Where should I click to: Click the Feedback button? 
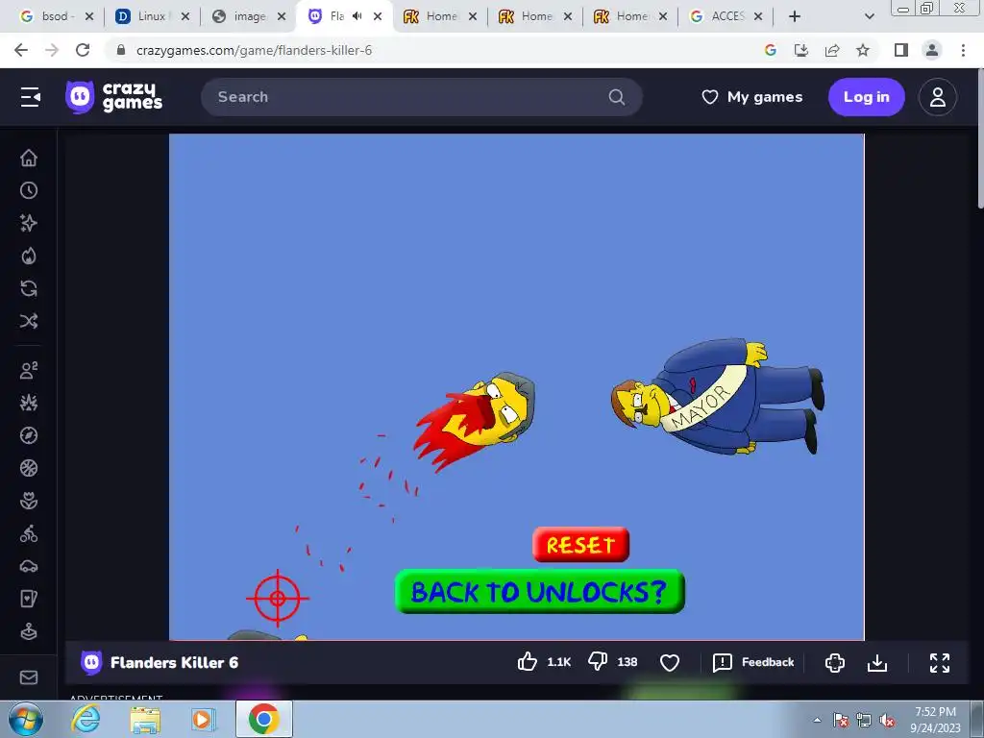[x=753, y=662]
